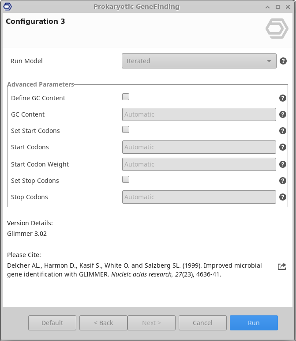Reset settings with Default button
This screenshot has width=296, height=341.
(52, 323)
